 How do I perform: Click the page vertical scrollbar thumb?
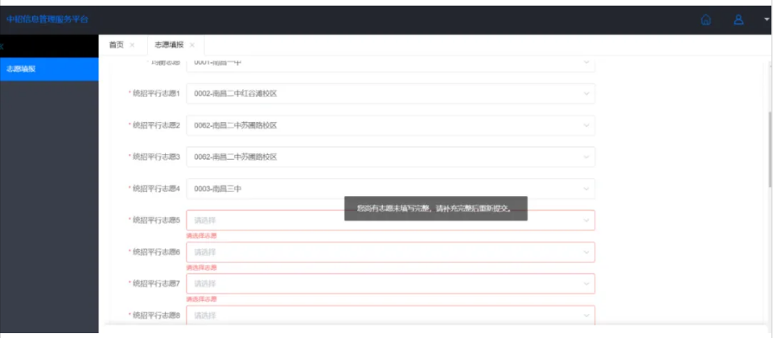click(x=770, y=149)
